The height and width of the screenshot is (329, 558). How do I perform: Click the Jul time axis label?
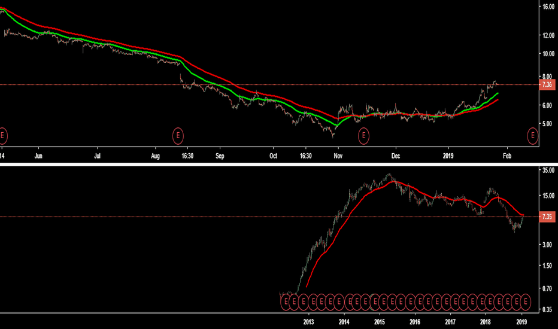pos(97,156)
